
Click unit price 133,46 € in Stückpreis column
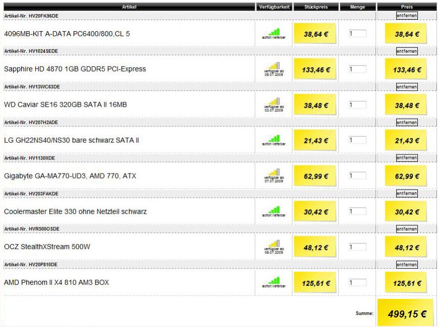pos(315,69)
